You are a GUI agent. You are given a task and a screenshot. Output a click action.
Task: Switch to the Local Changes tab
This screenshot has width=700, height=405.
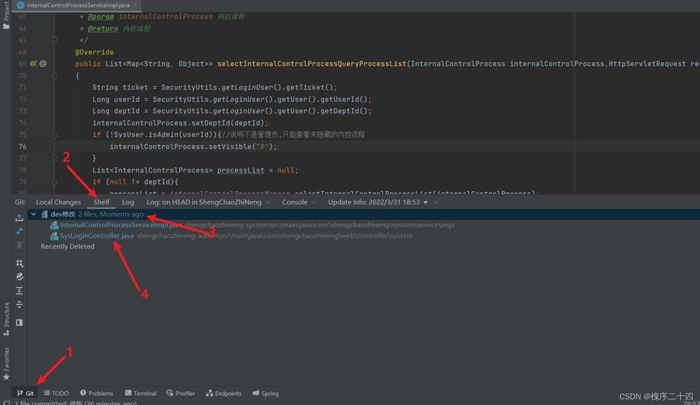58,202
